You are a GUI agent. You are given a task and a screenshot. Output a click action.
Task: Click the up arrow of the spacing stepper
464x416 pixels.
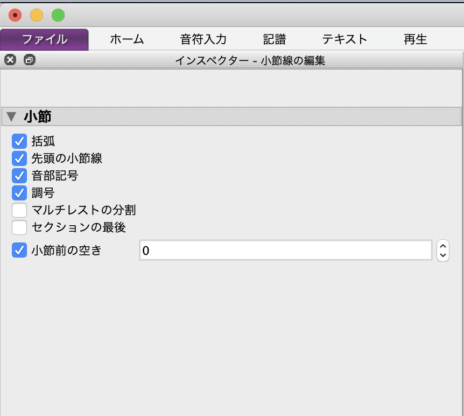(x=442, y=246)
